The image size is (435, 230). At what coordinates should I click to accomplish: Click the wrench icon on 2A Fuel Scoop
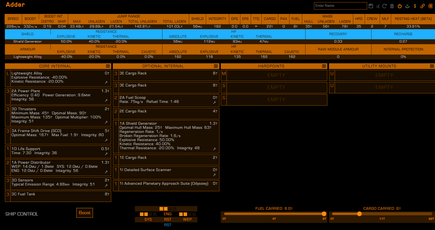coord(215,103)
